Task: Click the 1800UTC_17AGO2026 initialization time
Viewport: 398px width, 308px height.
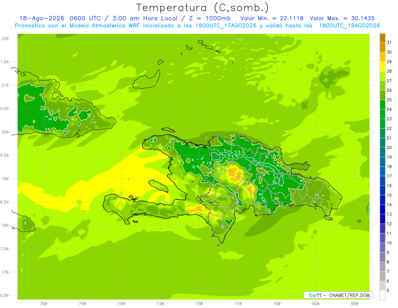Action: point(226,26)
